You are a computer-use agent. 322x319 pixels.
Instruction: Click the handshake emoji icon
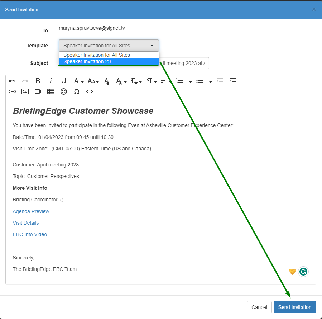[x=292, y=272]
